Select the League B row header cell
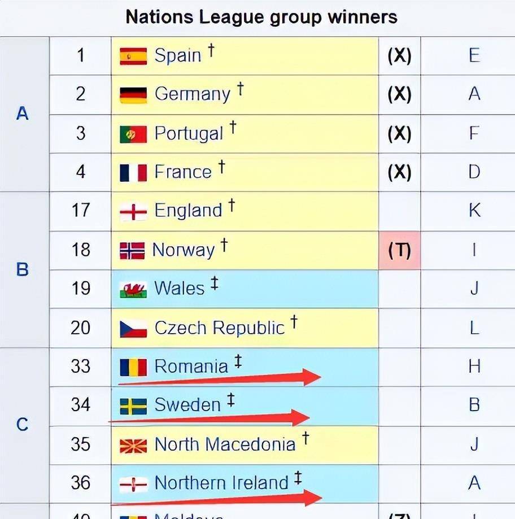This screenshot has height=519, width=515. pos(23,269)
